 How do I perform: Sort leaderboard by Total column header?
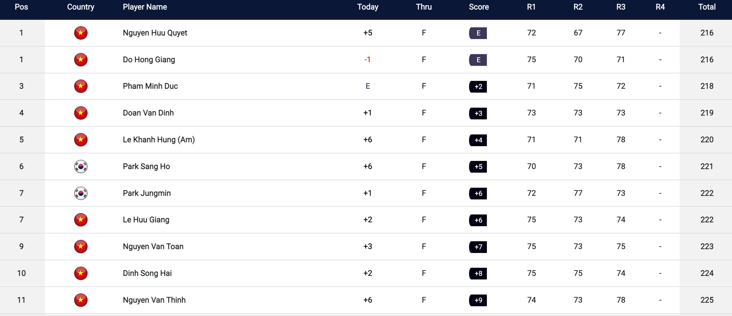(x=707, y=7)
